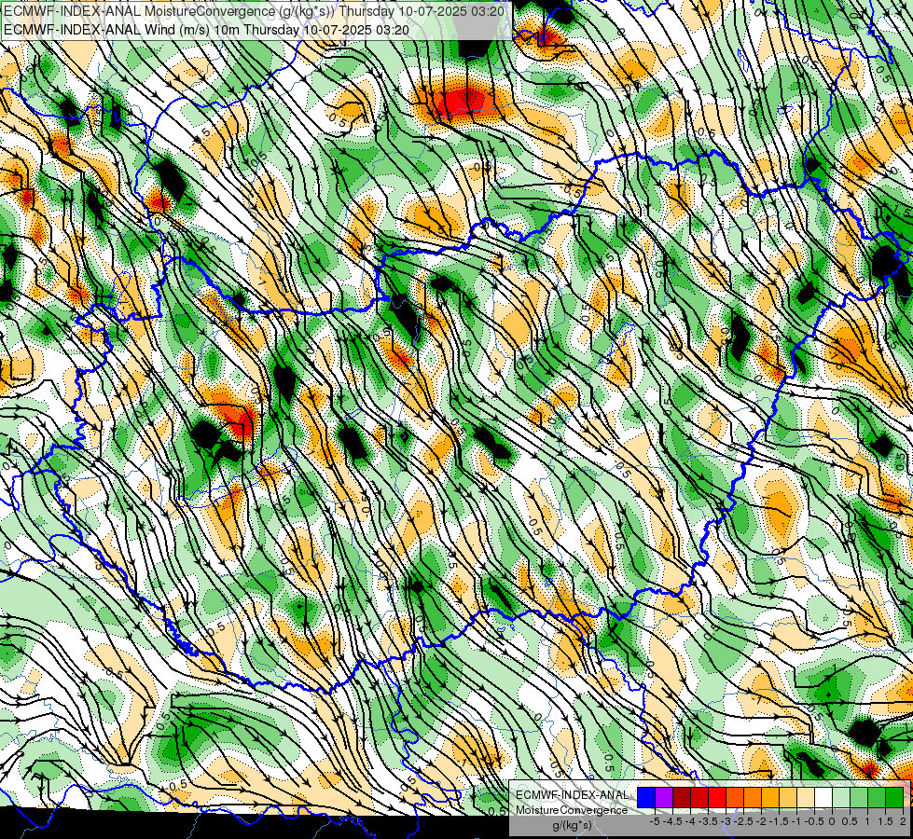Click the MoistureConvergence title line at top
Screen dimensions: 913x839
[x=255, y=11]
